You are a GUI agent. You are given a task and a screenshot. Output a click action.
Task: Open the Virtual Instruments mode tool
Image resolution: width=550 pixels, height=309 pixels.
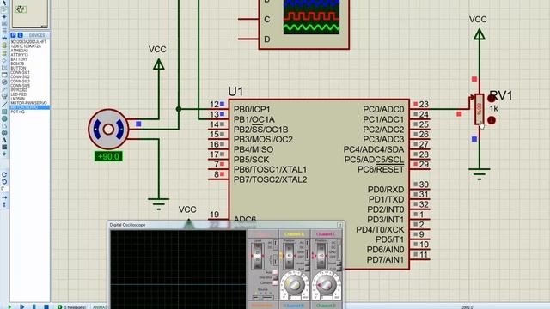pos(4,96)
